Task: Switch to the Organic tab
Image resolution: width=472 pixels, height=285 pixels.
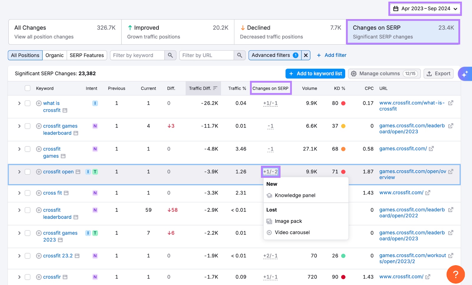Action: point(55,55)
